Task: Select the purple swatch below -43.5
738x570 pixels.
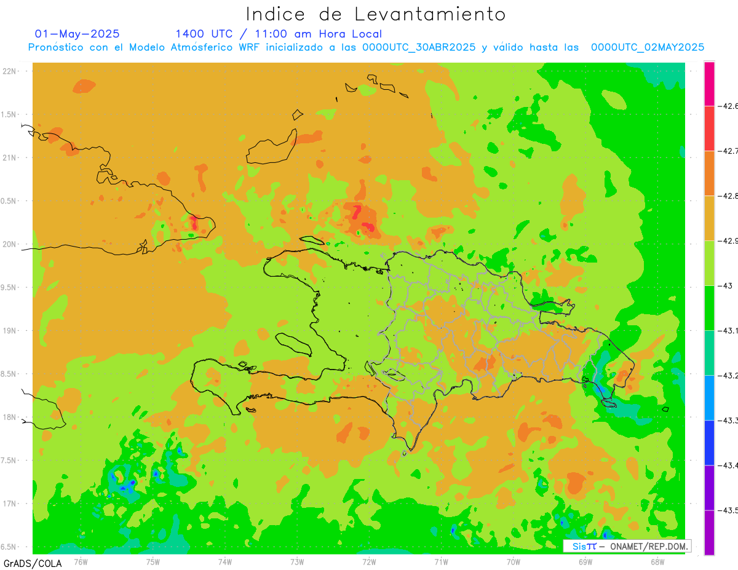Action: 709,532
